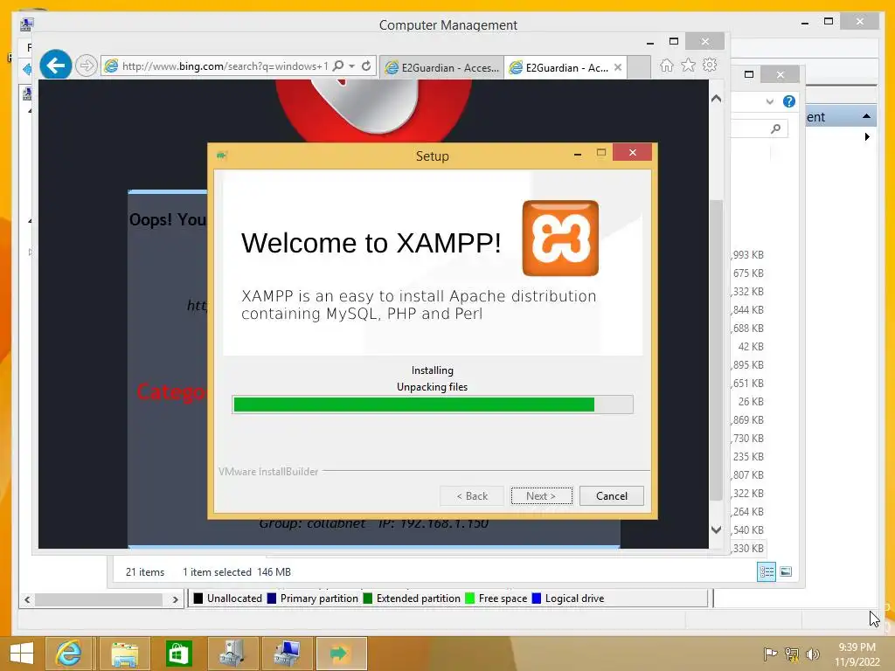
Task: Open the Windows Start button
Action: (22, 654)
